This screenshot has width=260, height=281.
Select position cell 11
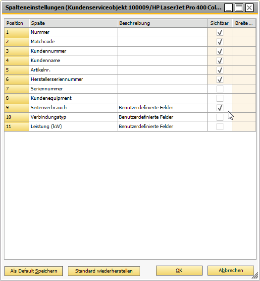coord(17,126)
